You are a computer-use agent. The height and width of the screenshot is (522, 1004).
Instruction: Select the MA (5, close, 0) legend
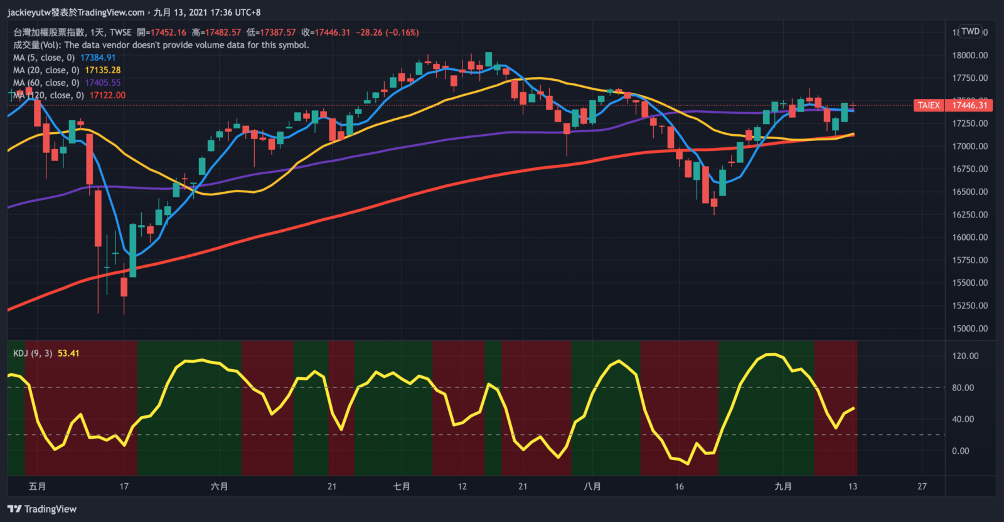pos(44,58)
